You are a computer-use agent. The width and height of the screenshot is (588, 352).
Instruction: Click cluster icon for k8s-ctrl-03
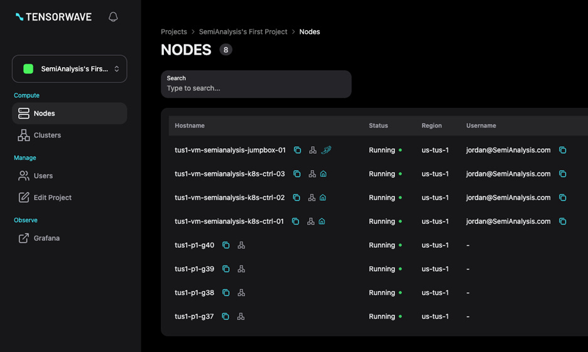click(312, 174)
